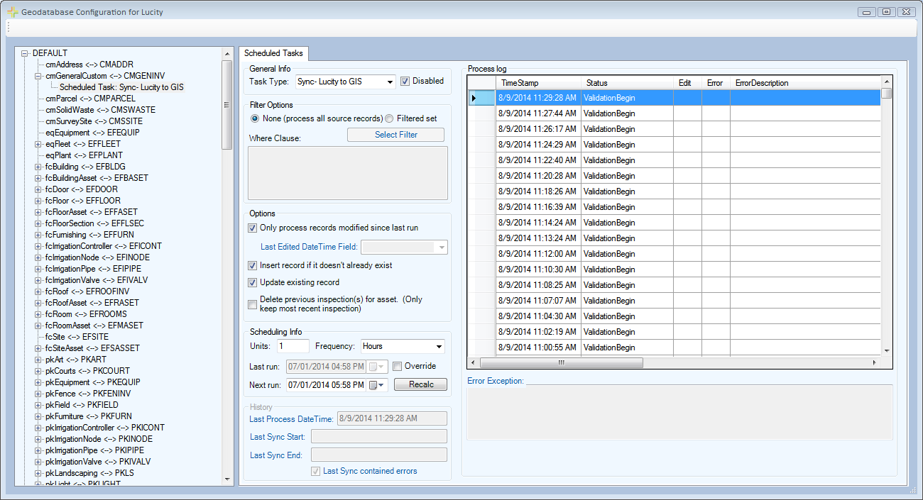Click timestamp 8/9/2014 11:20:28 AM cell

point(538,176)
